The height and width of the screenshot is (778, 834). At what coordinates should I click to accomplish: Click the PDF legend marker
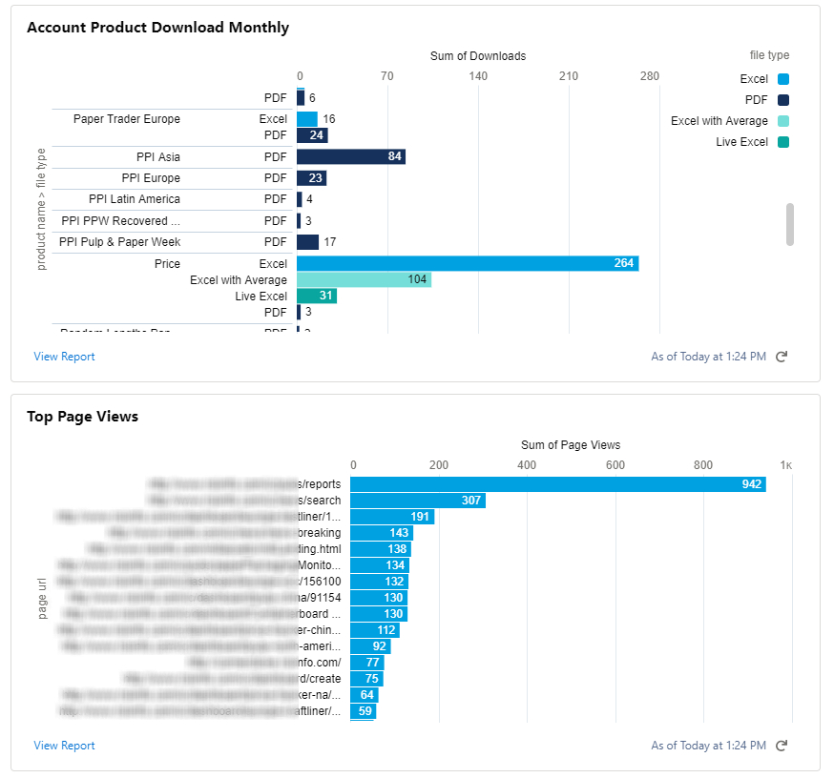click(x=785, y=99)
